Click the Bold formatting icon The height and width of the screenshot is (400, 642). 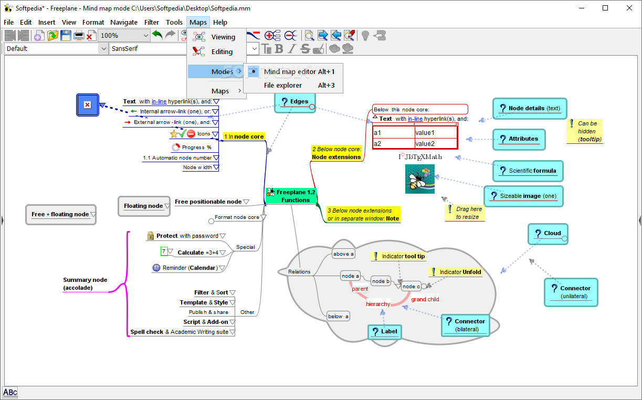coord(279,49)
